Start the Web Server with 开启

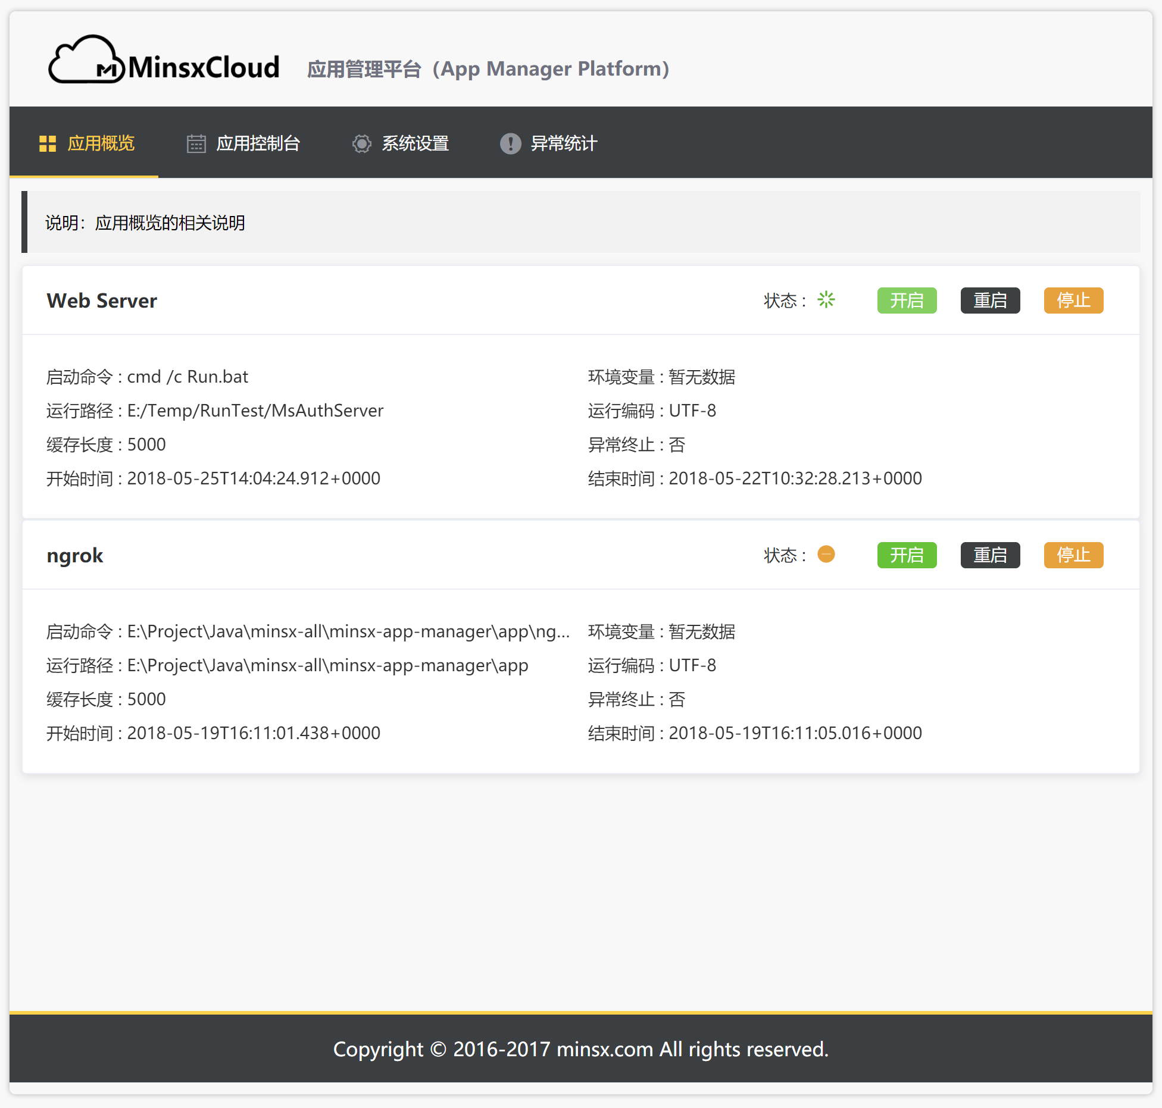coord(907,301)
